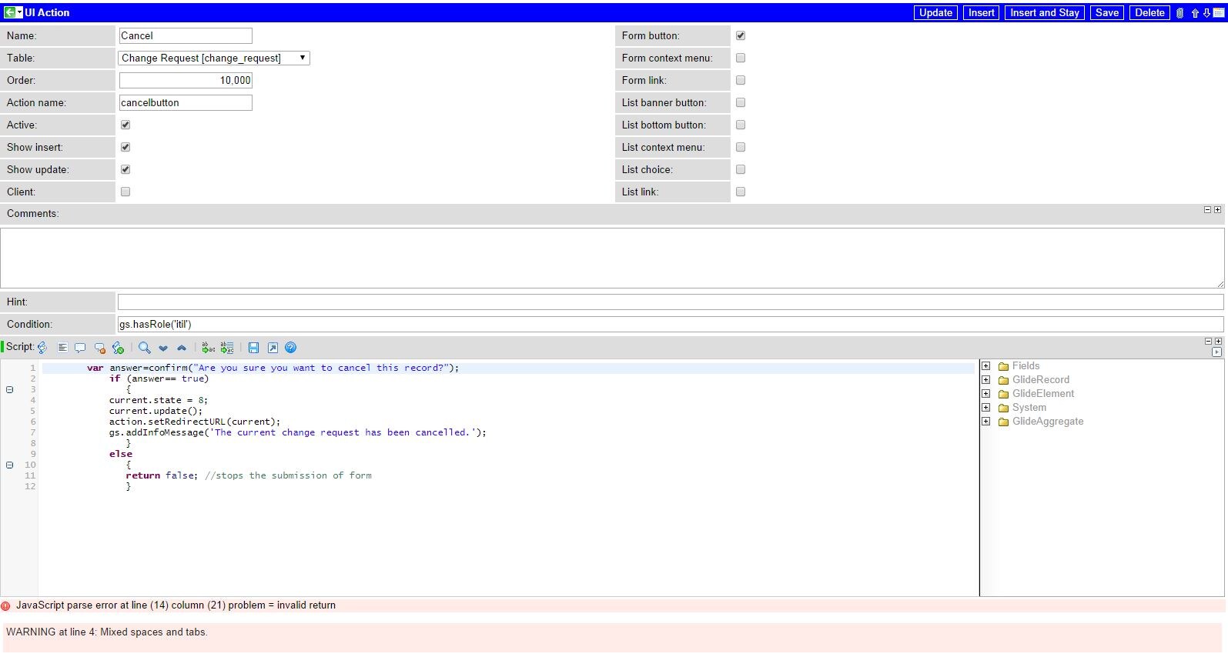The width and height of the screenshot is (1228, 657).
Task: Collapse the Comments field with minus icon
Action: point(1208,210)
